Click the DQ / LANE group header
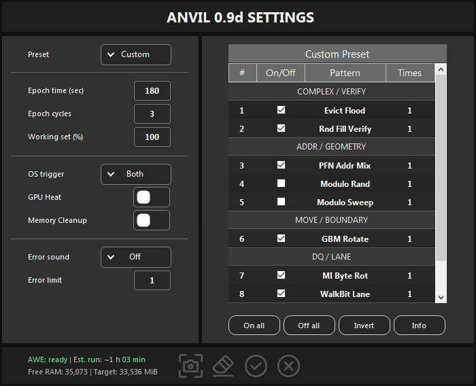Image resolution: width=476 pixels, height=386 pixels. (x=332, y=257)
